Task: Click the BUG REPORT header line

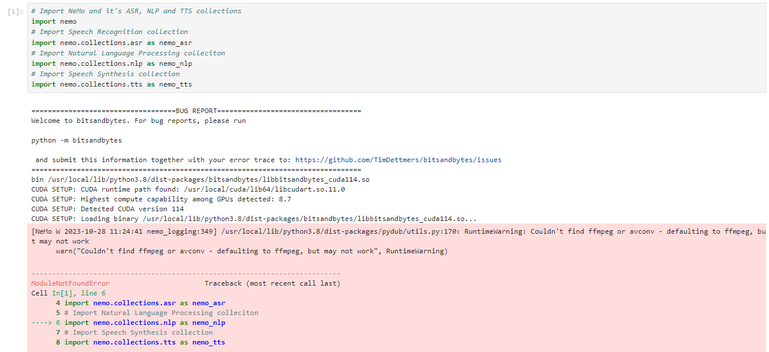Action: coord(196,111)
